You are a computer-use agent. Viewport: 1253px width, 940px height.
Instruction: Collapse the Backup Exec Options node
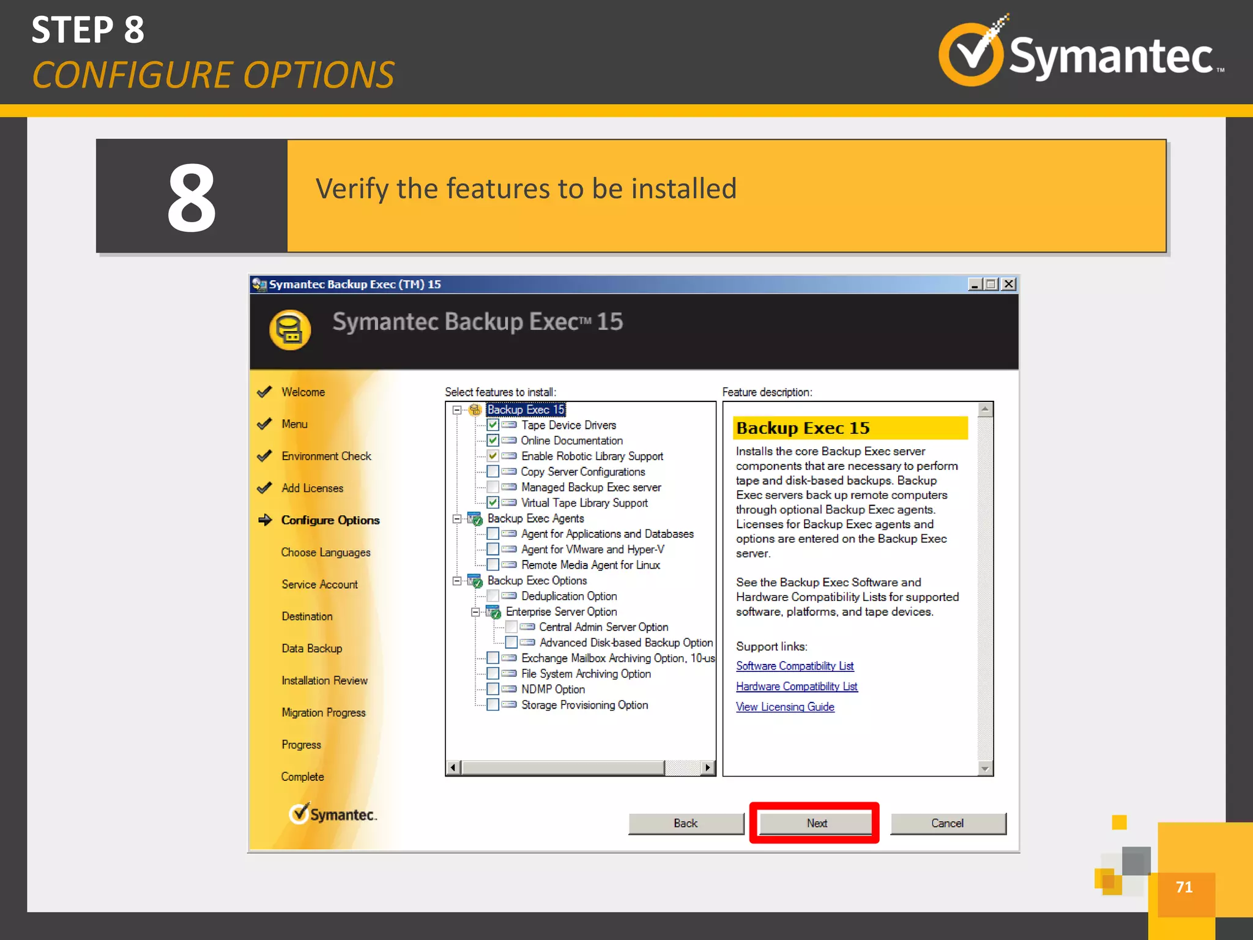point(457,581)
